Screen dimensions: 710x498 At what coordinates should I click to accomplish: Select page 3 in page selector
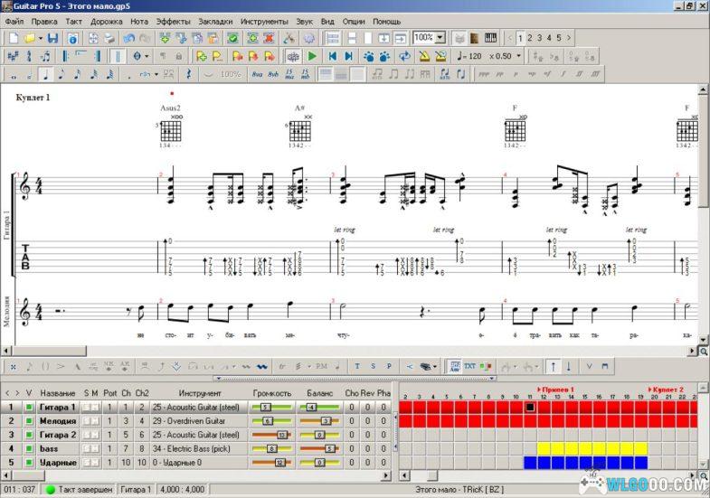(x=539, y=38)
